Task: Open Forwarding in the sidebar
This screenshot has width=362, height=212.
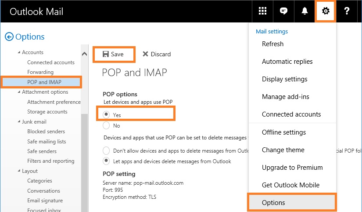Action: tap(40, 72)
